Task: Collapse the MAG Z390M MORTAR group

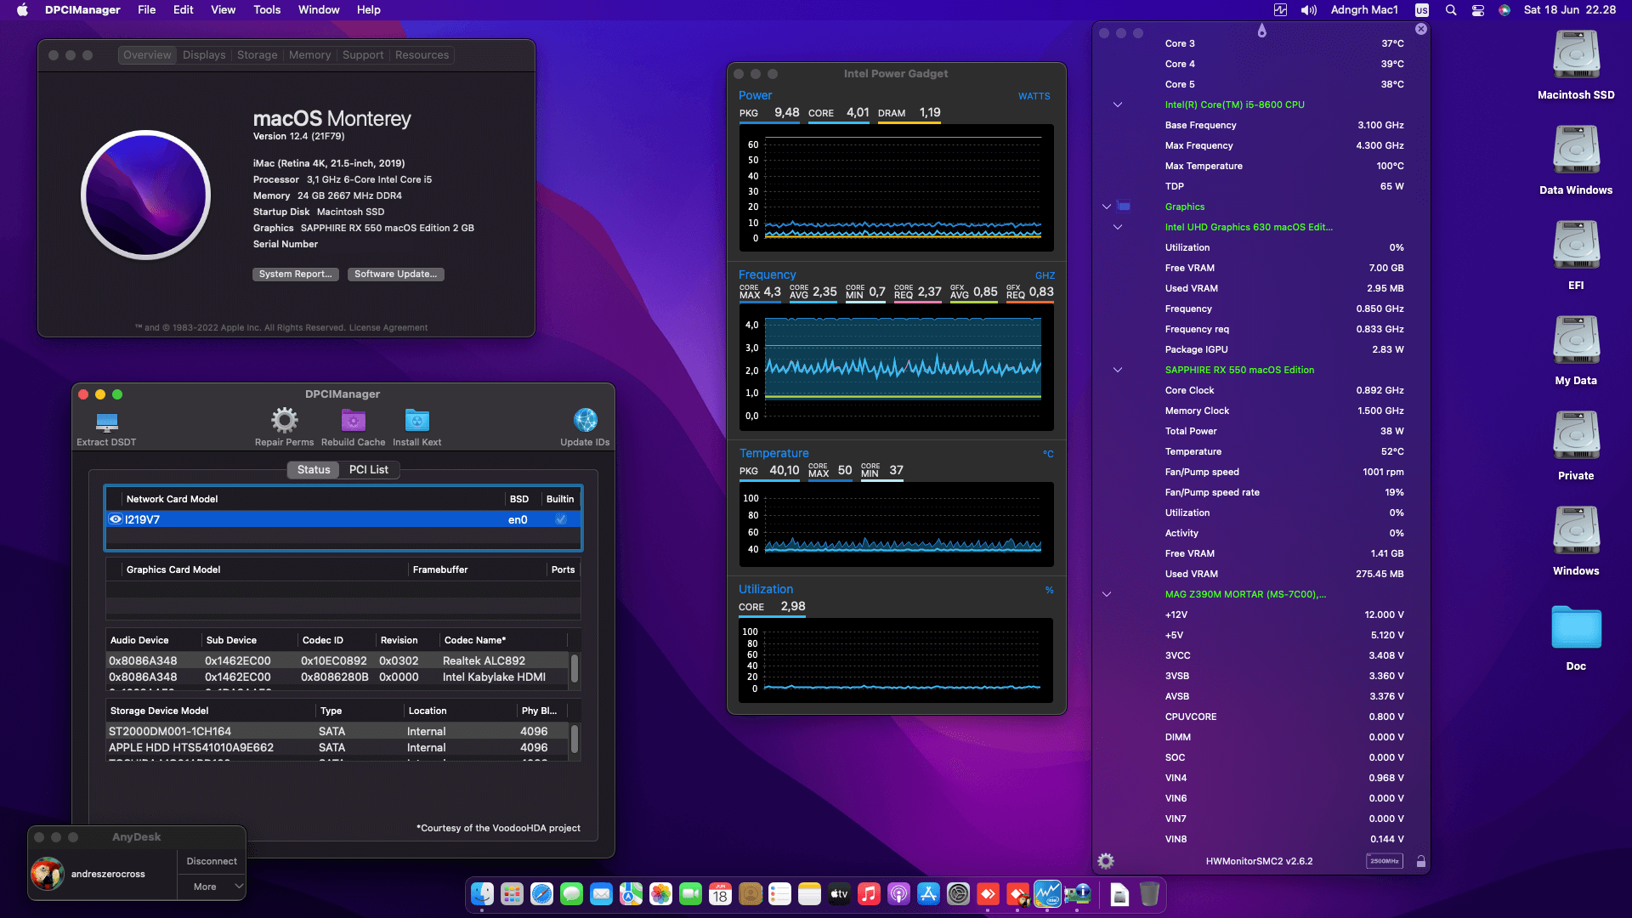Action: (x=1106, y=594)
